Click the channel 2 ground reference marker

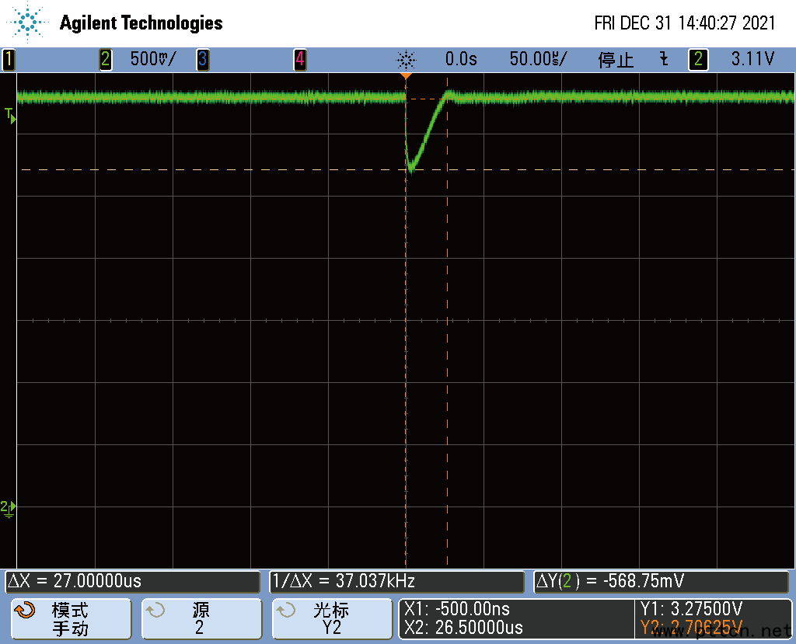tap(9, 507)
